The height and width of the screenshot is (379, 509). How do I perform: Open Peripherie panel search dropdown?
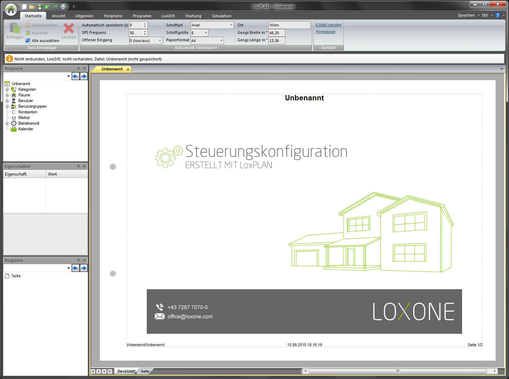(68, 76)
